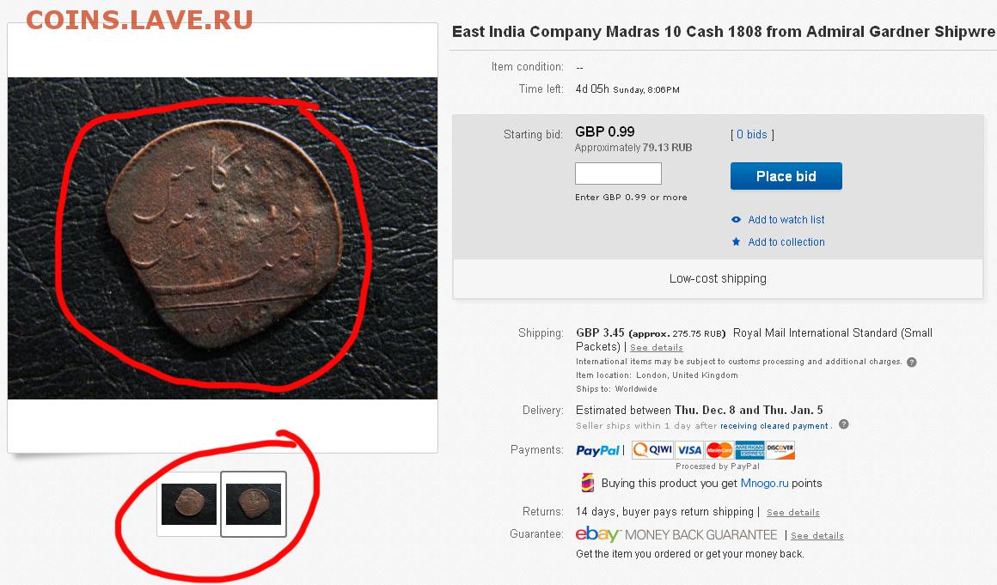Click the Discover card icon
Image resolution: width=997 pixels, height=585 pixels.
780,450
